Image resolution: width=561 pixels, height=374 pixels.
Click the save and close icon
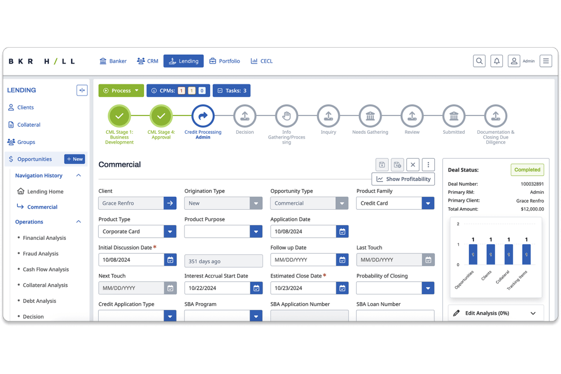click(x=397, y=165)
